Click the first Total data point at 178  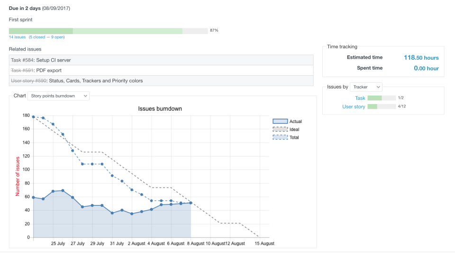[33, 116]
